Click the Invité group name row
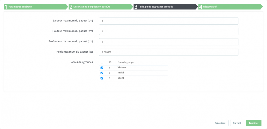 [x=133, y=73]
